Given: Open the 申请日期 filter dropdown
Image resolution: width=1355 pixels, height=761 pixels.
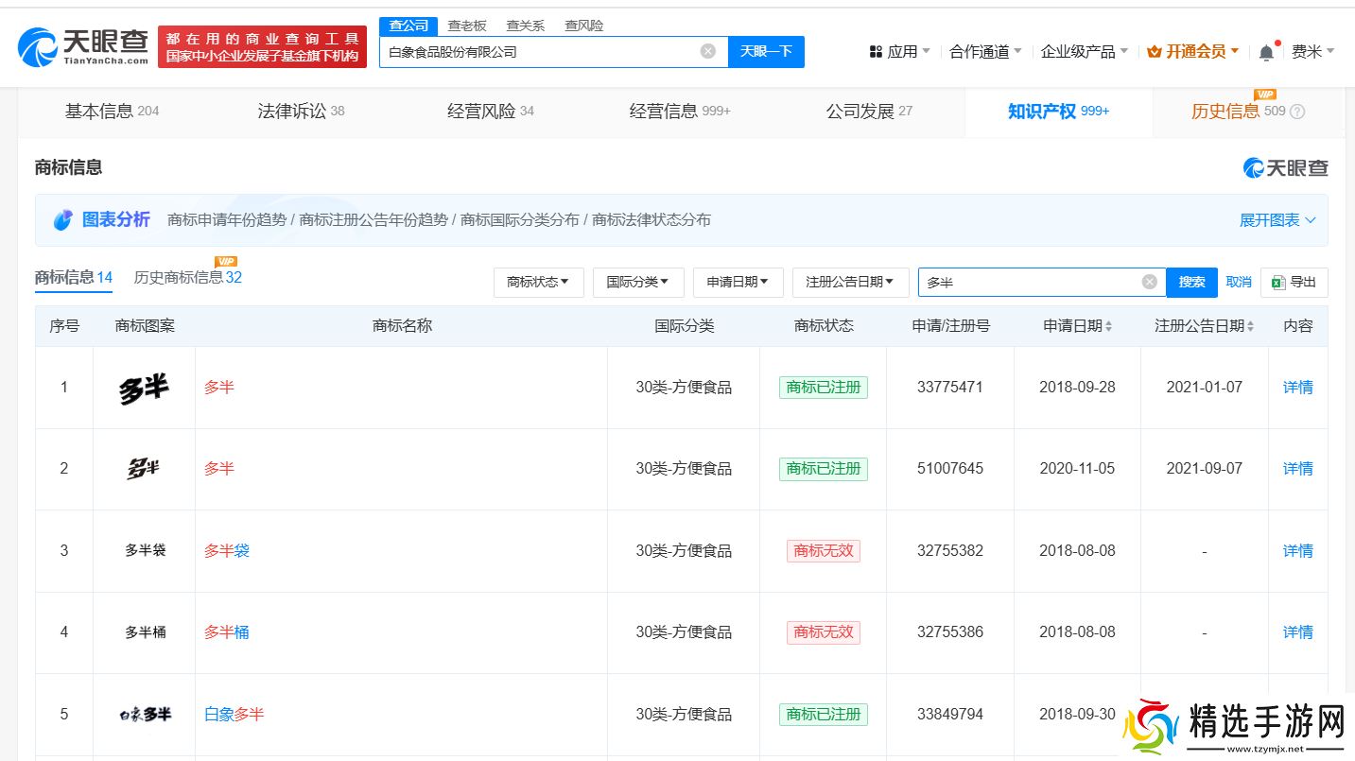Looking at the screenshot, I should [x=738, y=282].
